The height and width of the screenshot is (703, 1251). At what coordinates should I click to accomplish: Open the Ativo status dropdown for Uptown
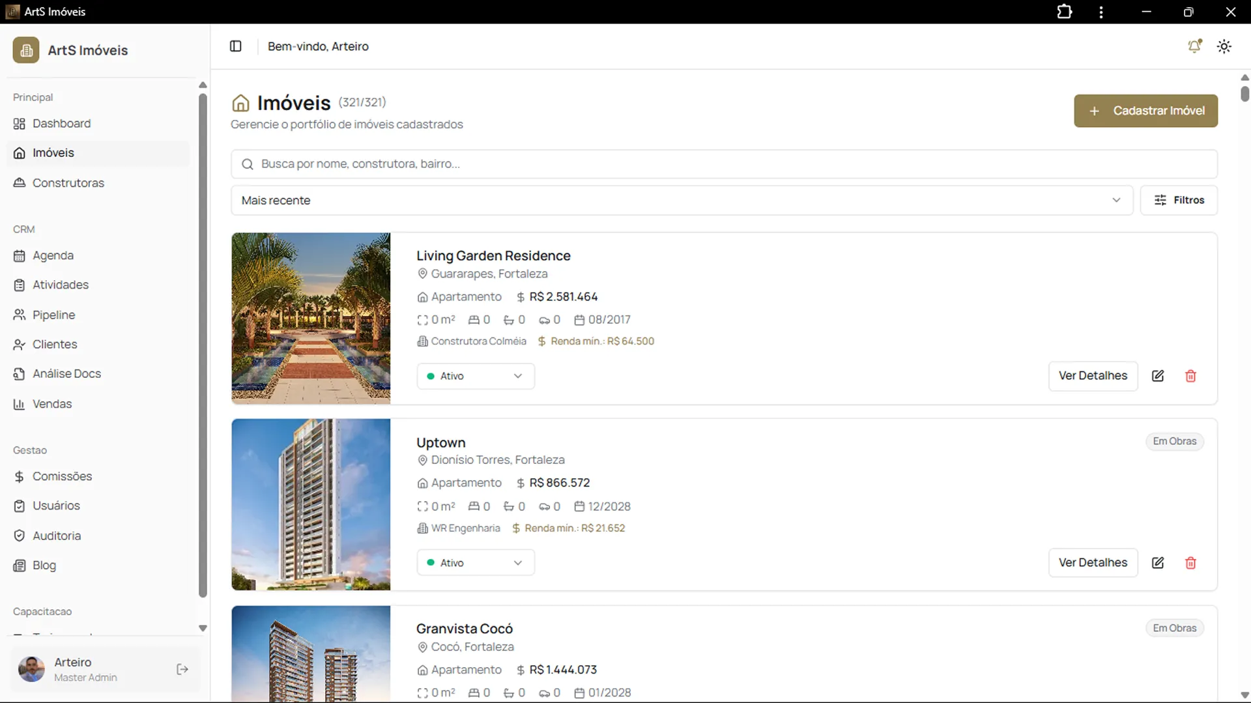click(476, 563)
